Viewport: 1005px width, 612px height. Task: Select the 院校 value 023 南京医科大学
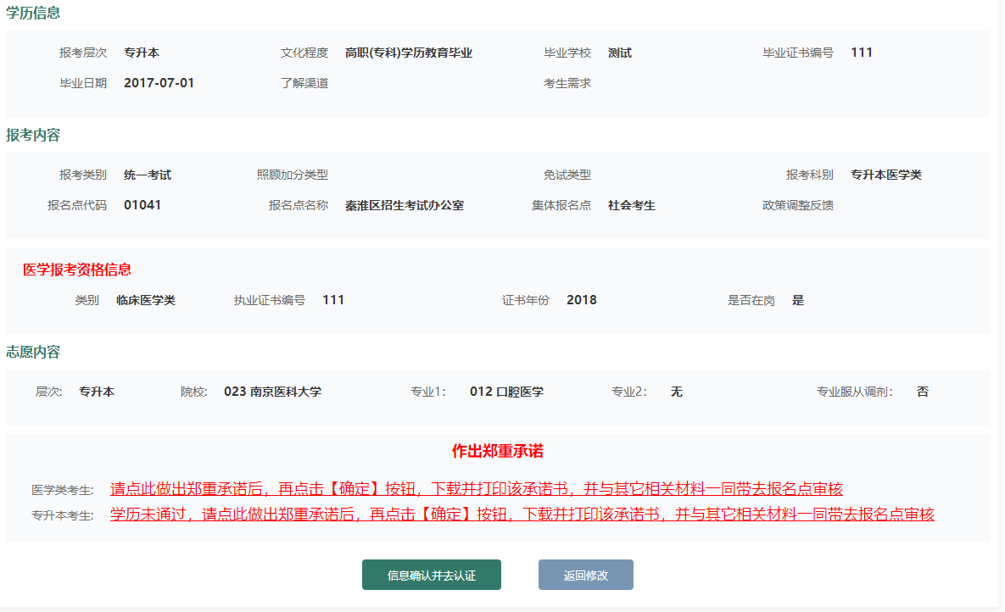272,392
